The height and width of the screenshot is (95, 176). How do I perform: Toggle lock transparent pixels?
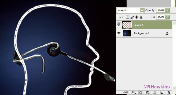[127, 17]
